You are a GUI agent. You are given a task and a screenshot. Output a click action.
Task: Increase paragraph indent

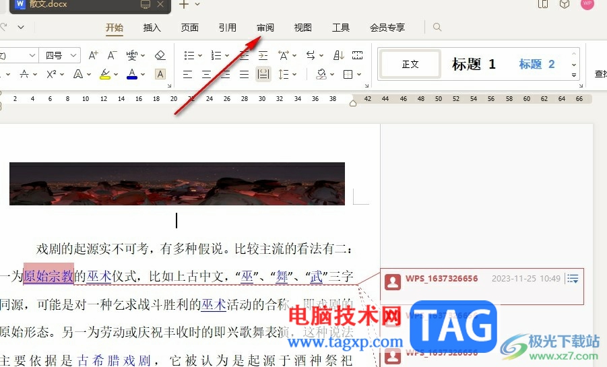coord(263,55)
